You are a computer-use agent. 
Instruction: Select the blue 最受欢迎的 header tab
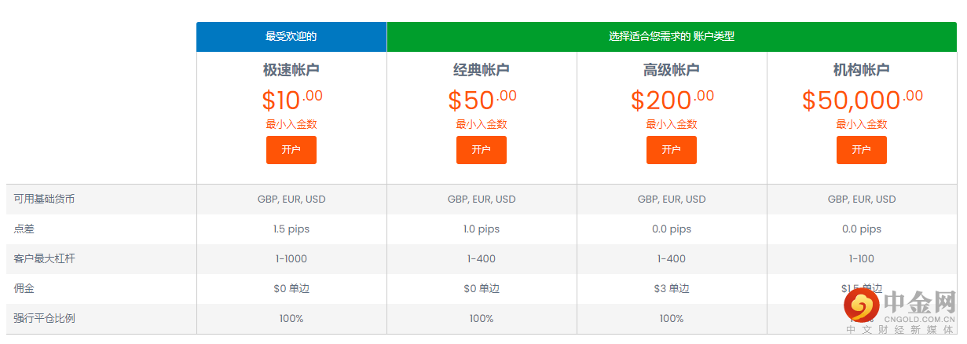[291, 36]
